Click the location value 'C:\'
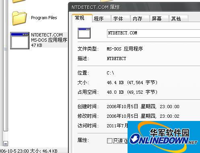Screen dimensions: 200x153 click(110, 73)
